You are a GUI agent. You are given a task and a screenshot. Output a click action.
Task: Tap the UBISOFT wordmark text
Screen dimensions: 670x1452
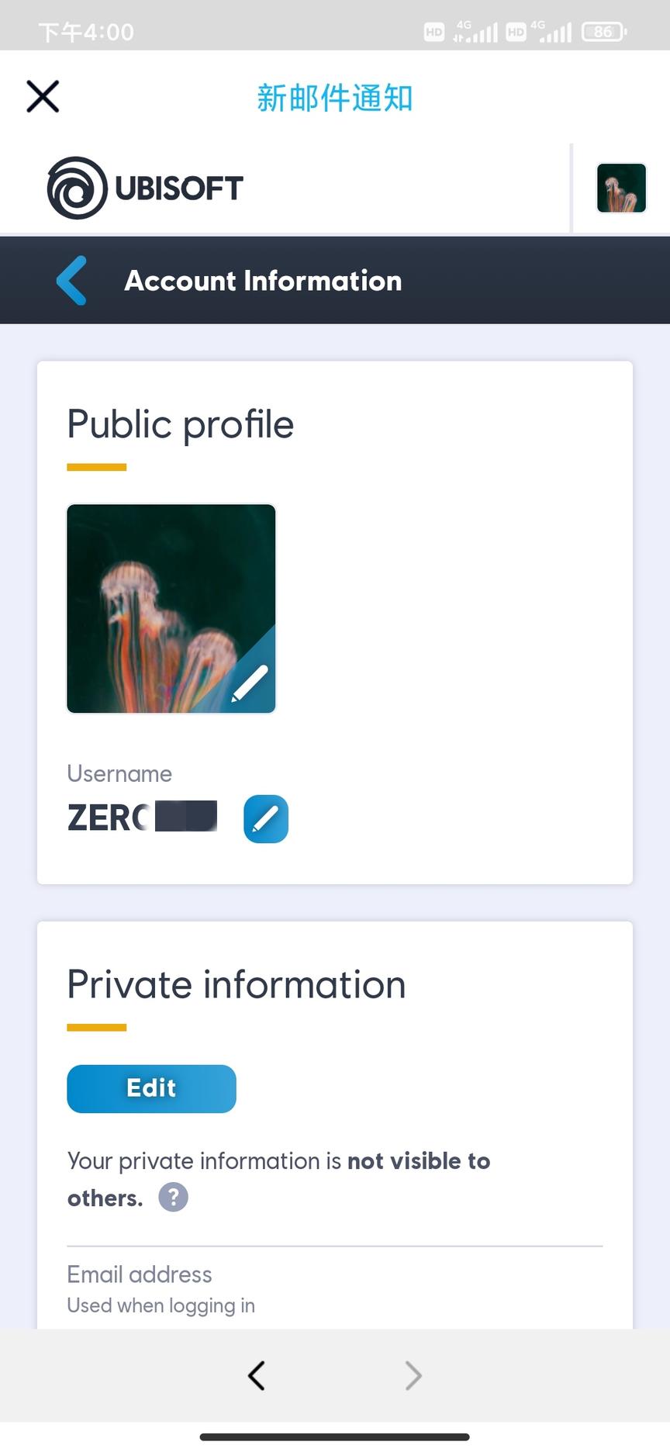179,188
